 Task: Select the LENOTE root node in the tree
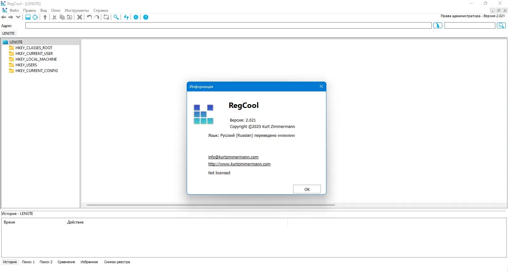pos(16,42)
